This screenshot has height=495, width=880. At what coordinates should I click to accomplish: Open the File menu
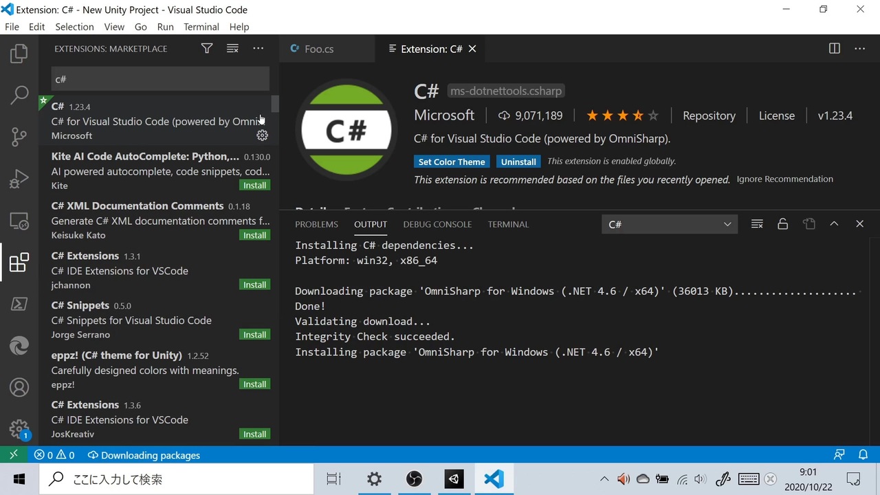(x=12, y=27)
